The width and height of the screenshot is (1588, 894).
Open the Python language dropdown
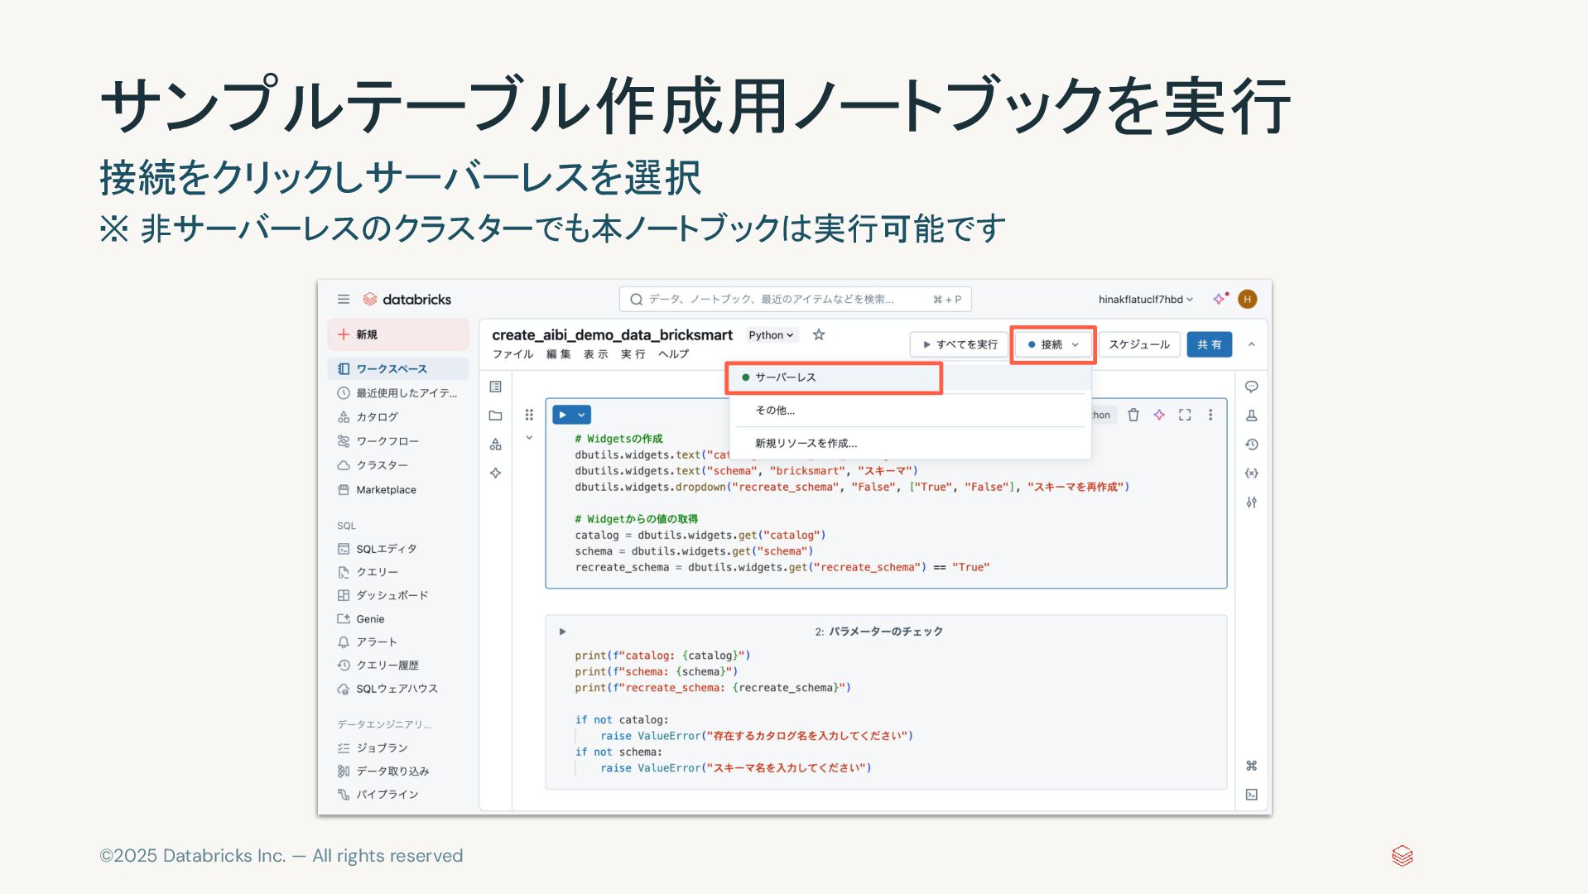click(771, 335)
